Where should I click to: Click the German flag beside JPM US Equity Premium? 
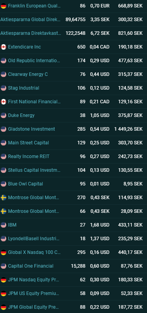click(x=3, y=293)
